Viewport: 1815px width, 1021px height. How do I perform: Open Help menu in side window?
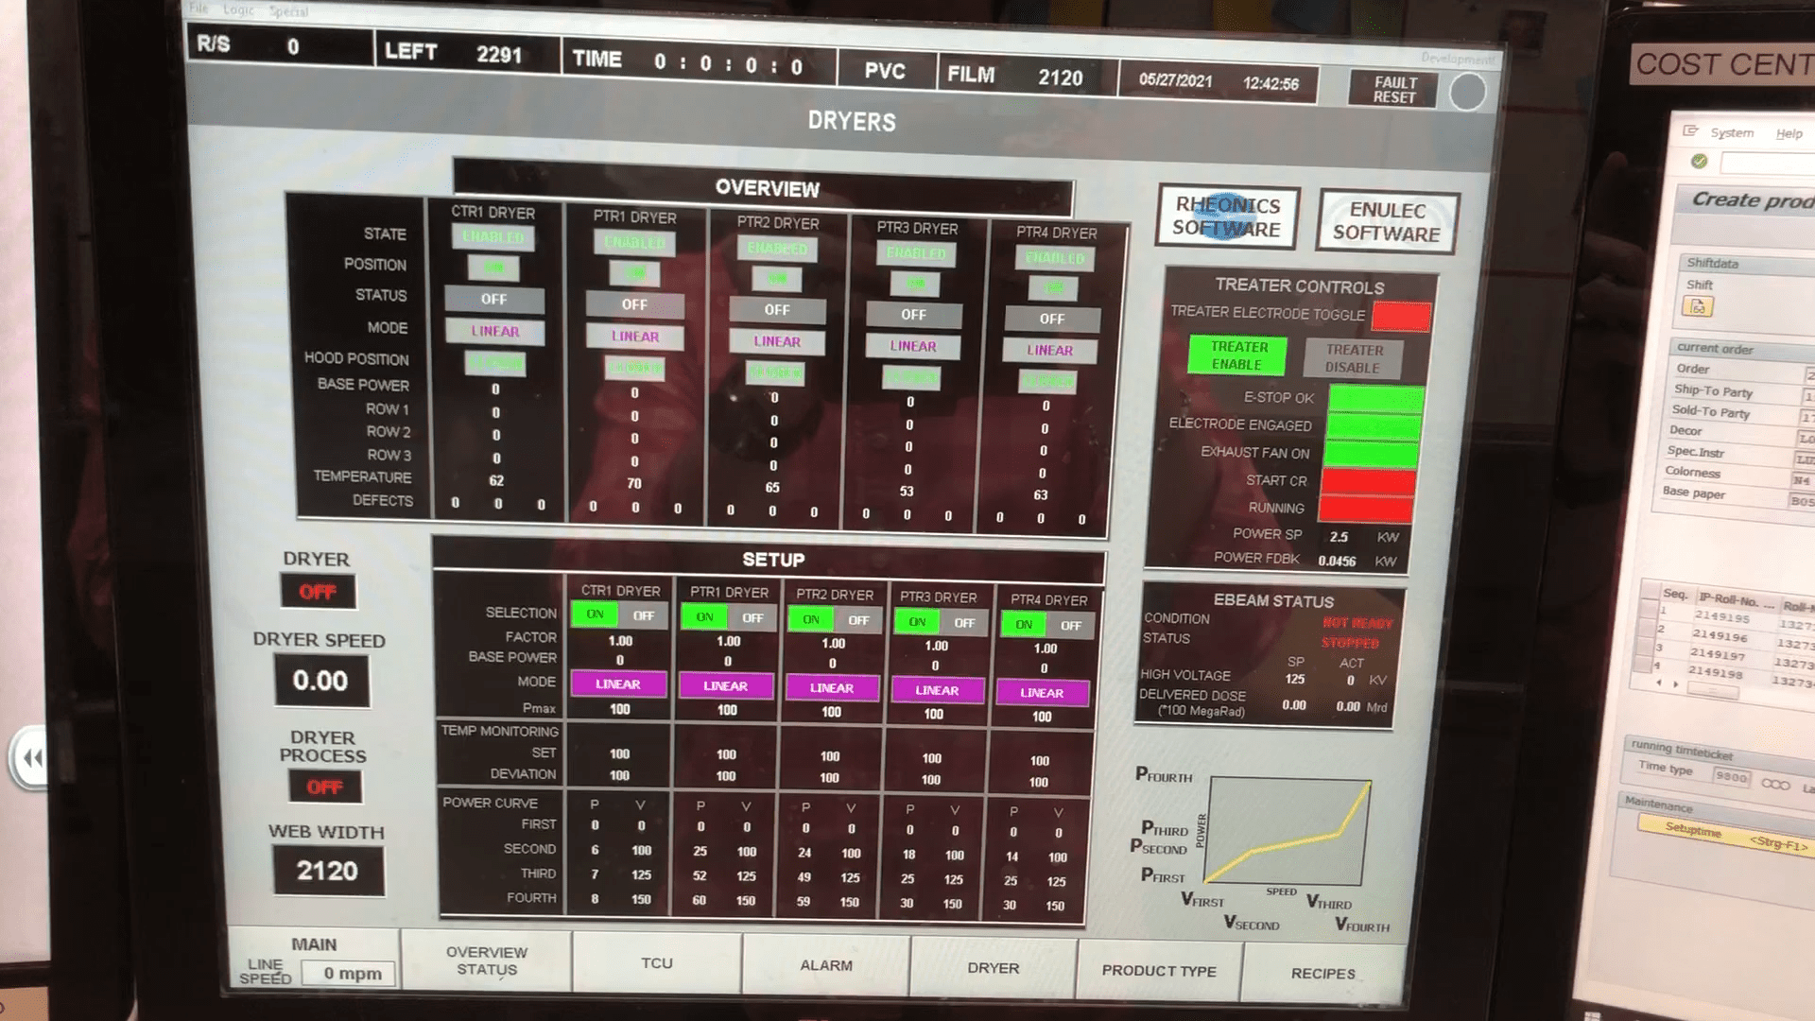coord(1789,133)
